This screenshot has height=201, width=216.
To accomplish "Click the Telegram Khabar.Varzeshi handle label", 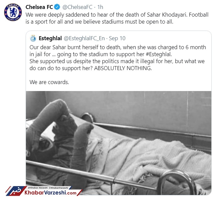I will point(38,188).
